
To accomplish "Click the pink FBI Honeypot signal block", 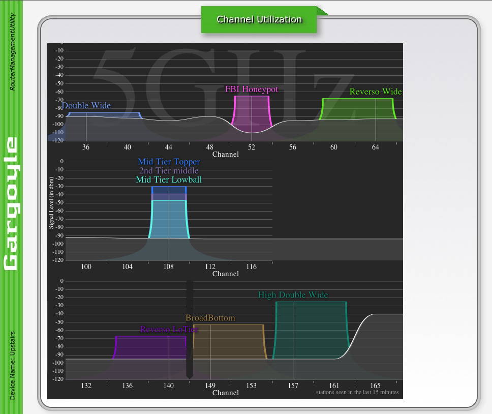I will (251, 111).
